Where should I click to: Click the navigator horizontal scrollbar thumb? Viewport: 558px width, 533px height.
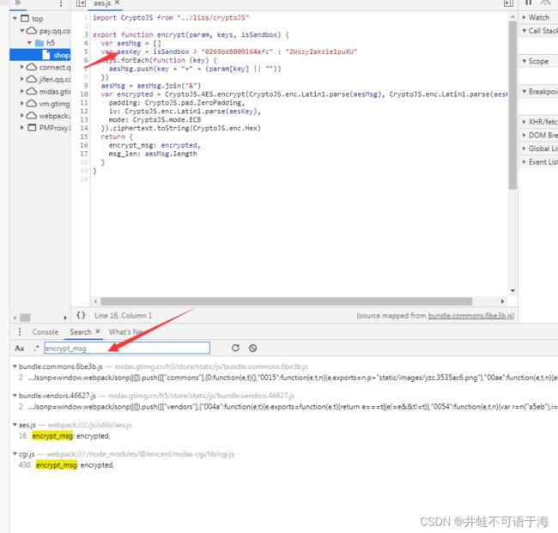pyautogui.click(x=25, y=318)
